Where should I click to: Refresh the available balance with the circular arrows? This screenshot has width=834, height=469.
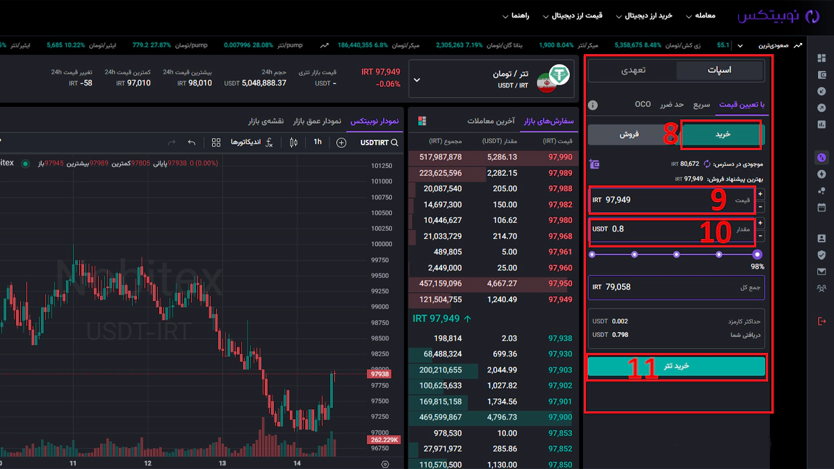pos(708,164)
